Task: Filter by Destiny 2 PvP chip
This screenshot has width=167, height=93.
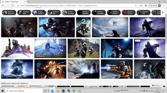Action: click(144, 13)
